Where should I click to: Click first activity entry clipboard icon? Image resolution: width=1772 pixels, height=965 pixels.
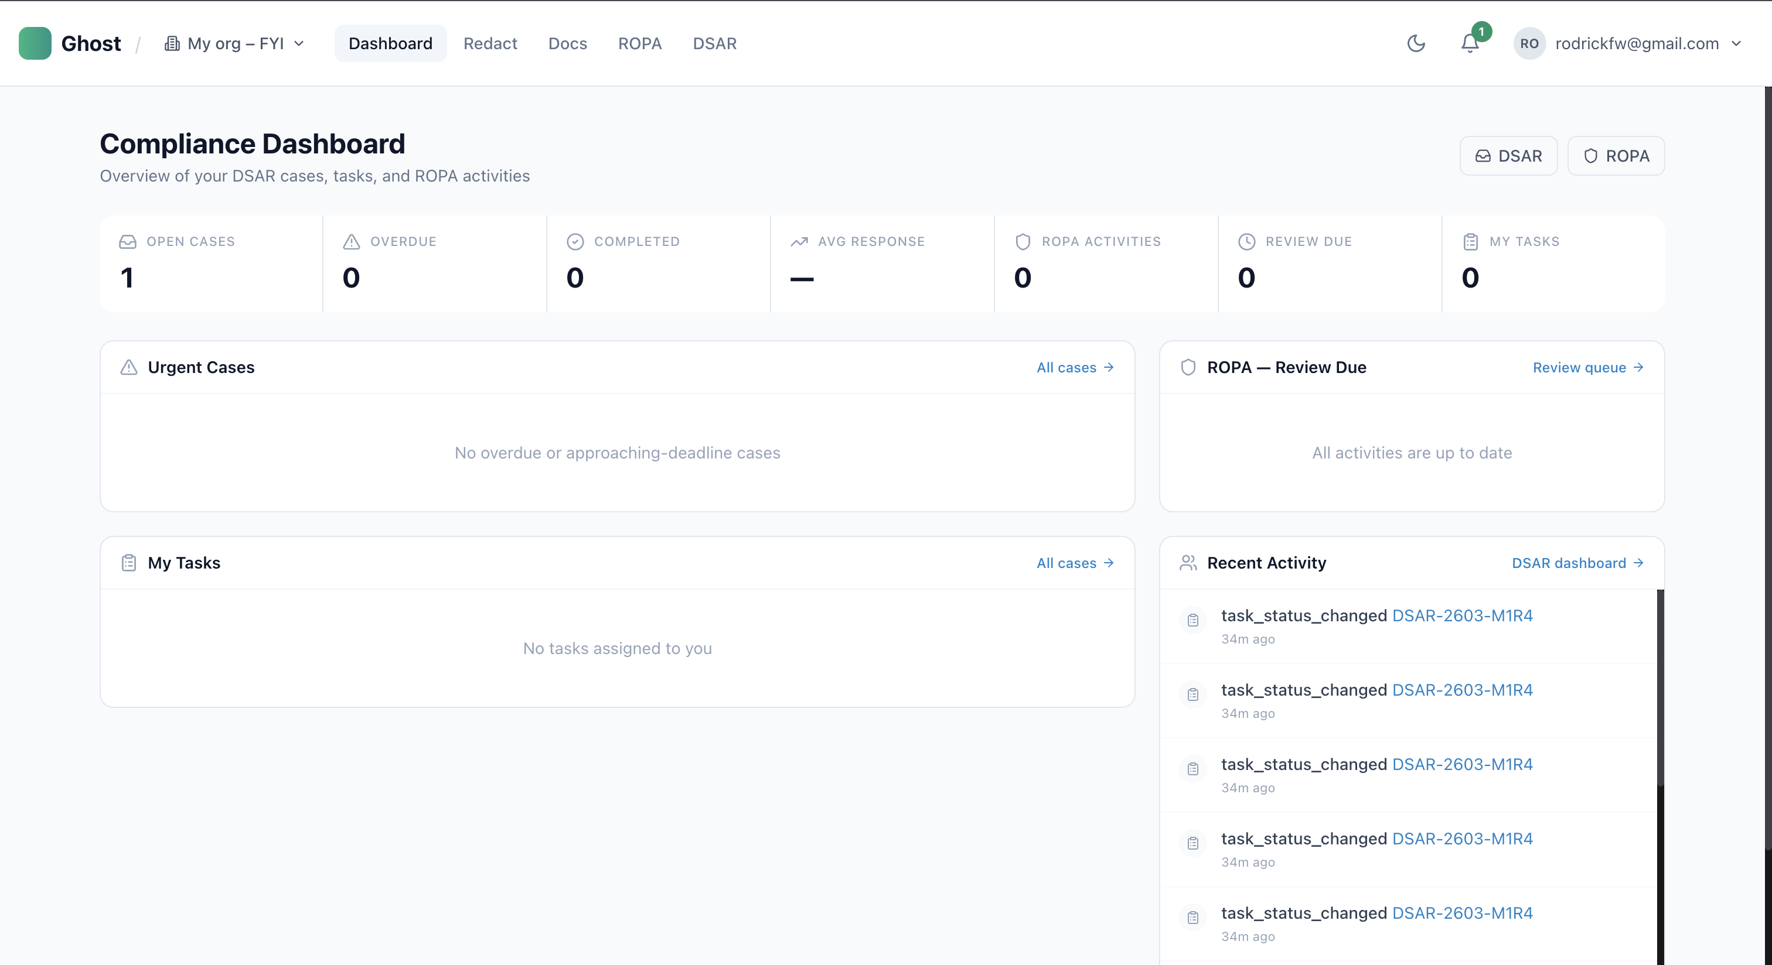click(x=1193, y=620)
